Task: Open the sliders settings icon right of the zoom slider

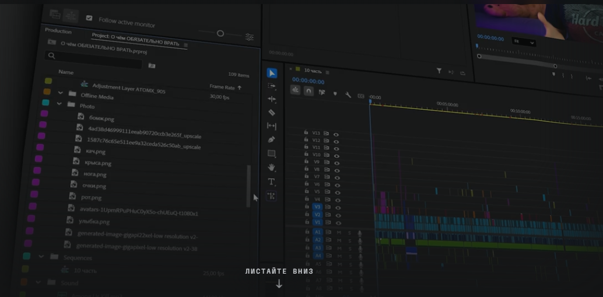Action: 250,37
